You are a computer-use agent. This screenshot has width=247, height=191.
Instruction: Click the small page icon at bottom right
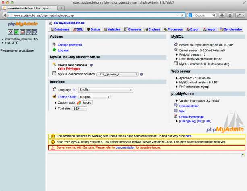pyautogui.click(x=243, y=156)
